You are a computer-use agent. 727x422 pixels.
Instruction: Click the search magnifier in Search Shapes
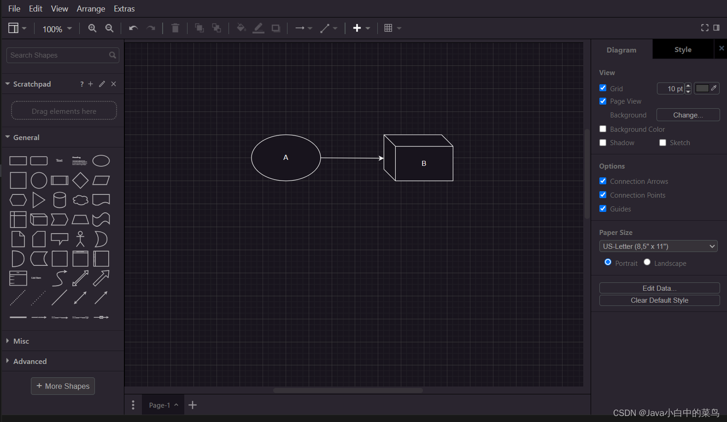click(x=112, y=55)
